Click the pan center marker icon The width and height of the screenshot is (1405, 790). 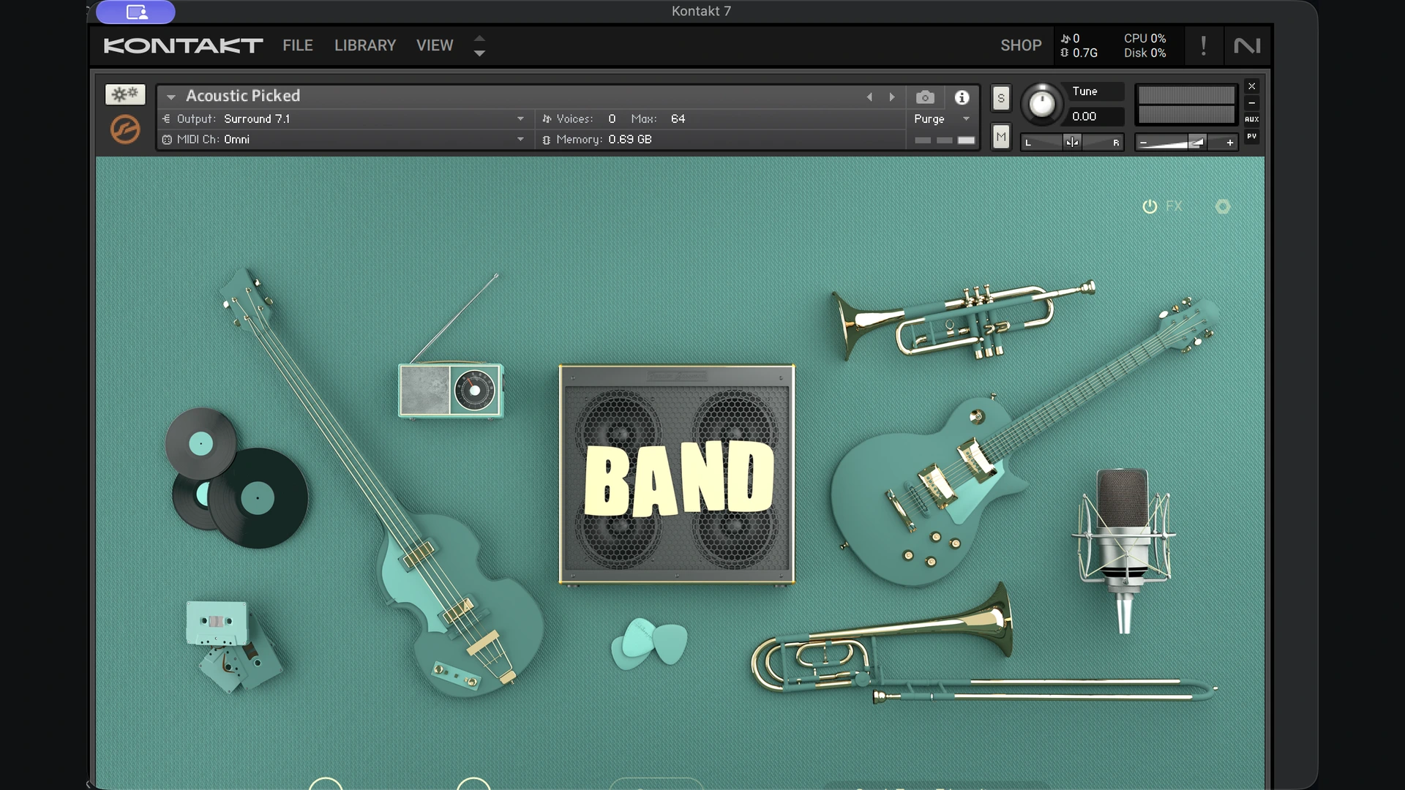tap(1072, 142)
